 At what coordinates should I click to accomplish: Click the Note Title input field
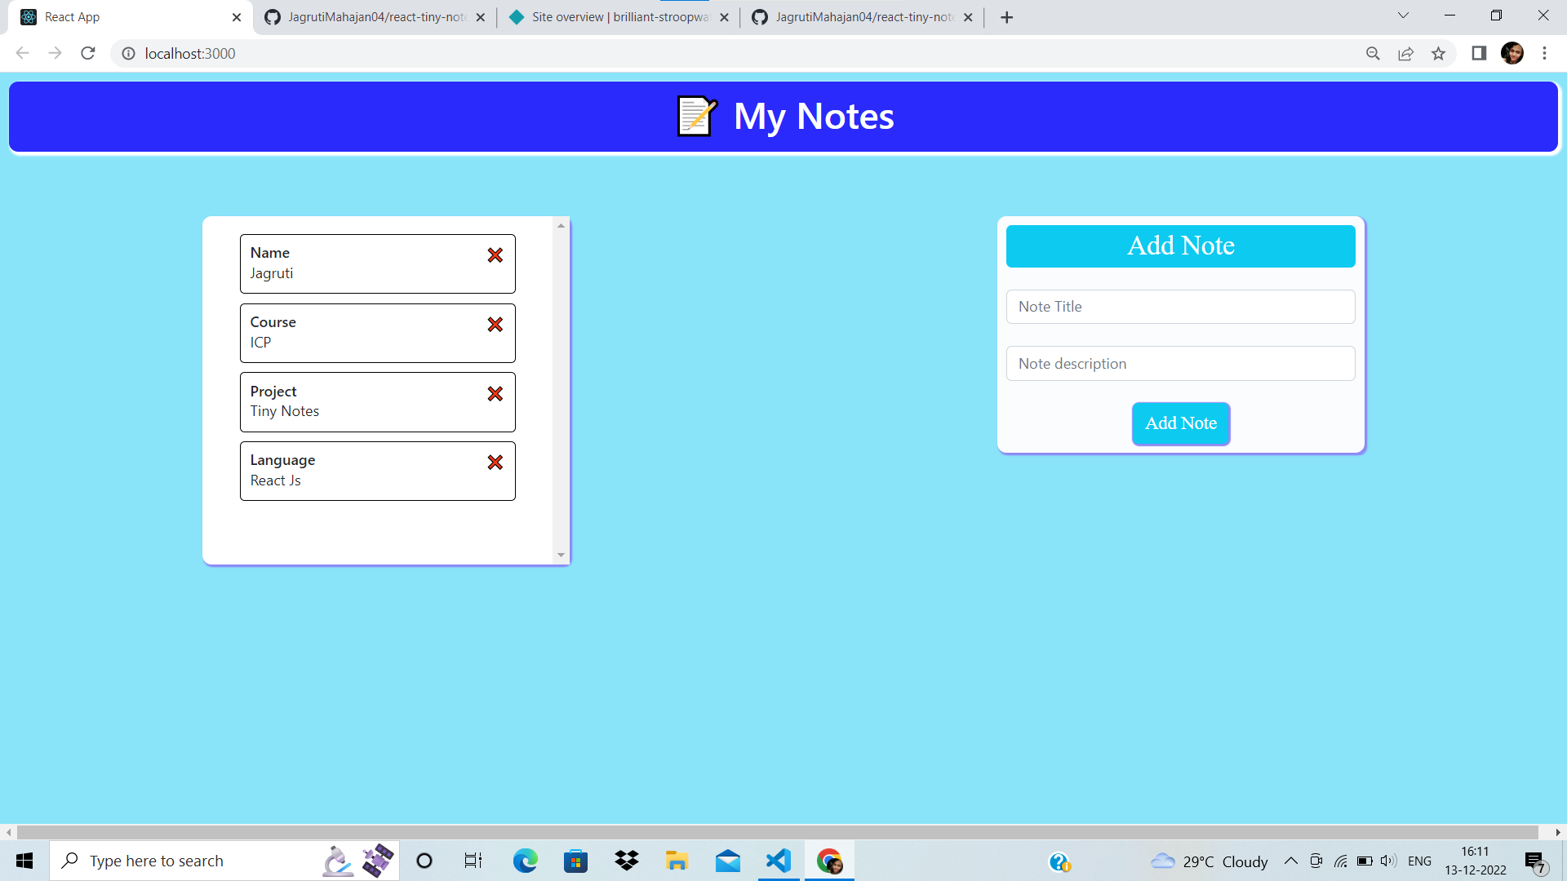1180,307
